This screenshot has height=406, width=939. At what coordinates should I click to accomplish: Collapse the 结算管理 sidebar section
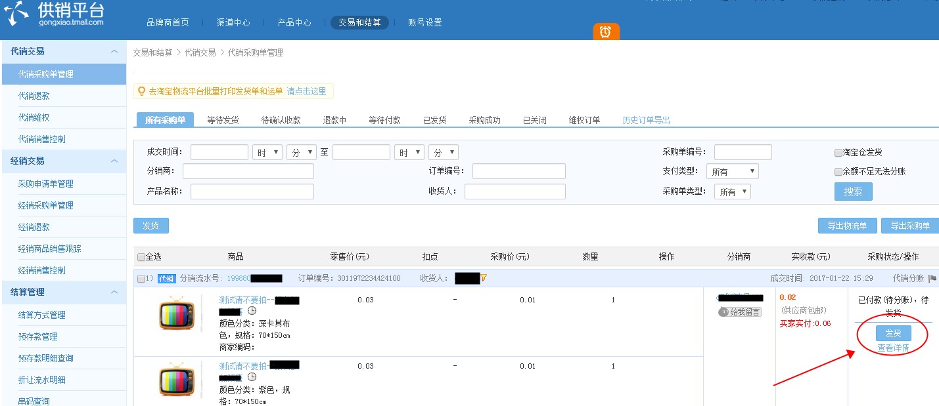[114, 292]
